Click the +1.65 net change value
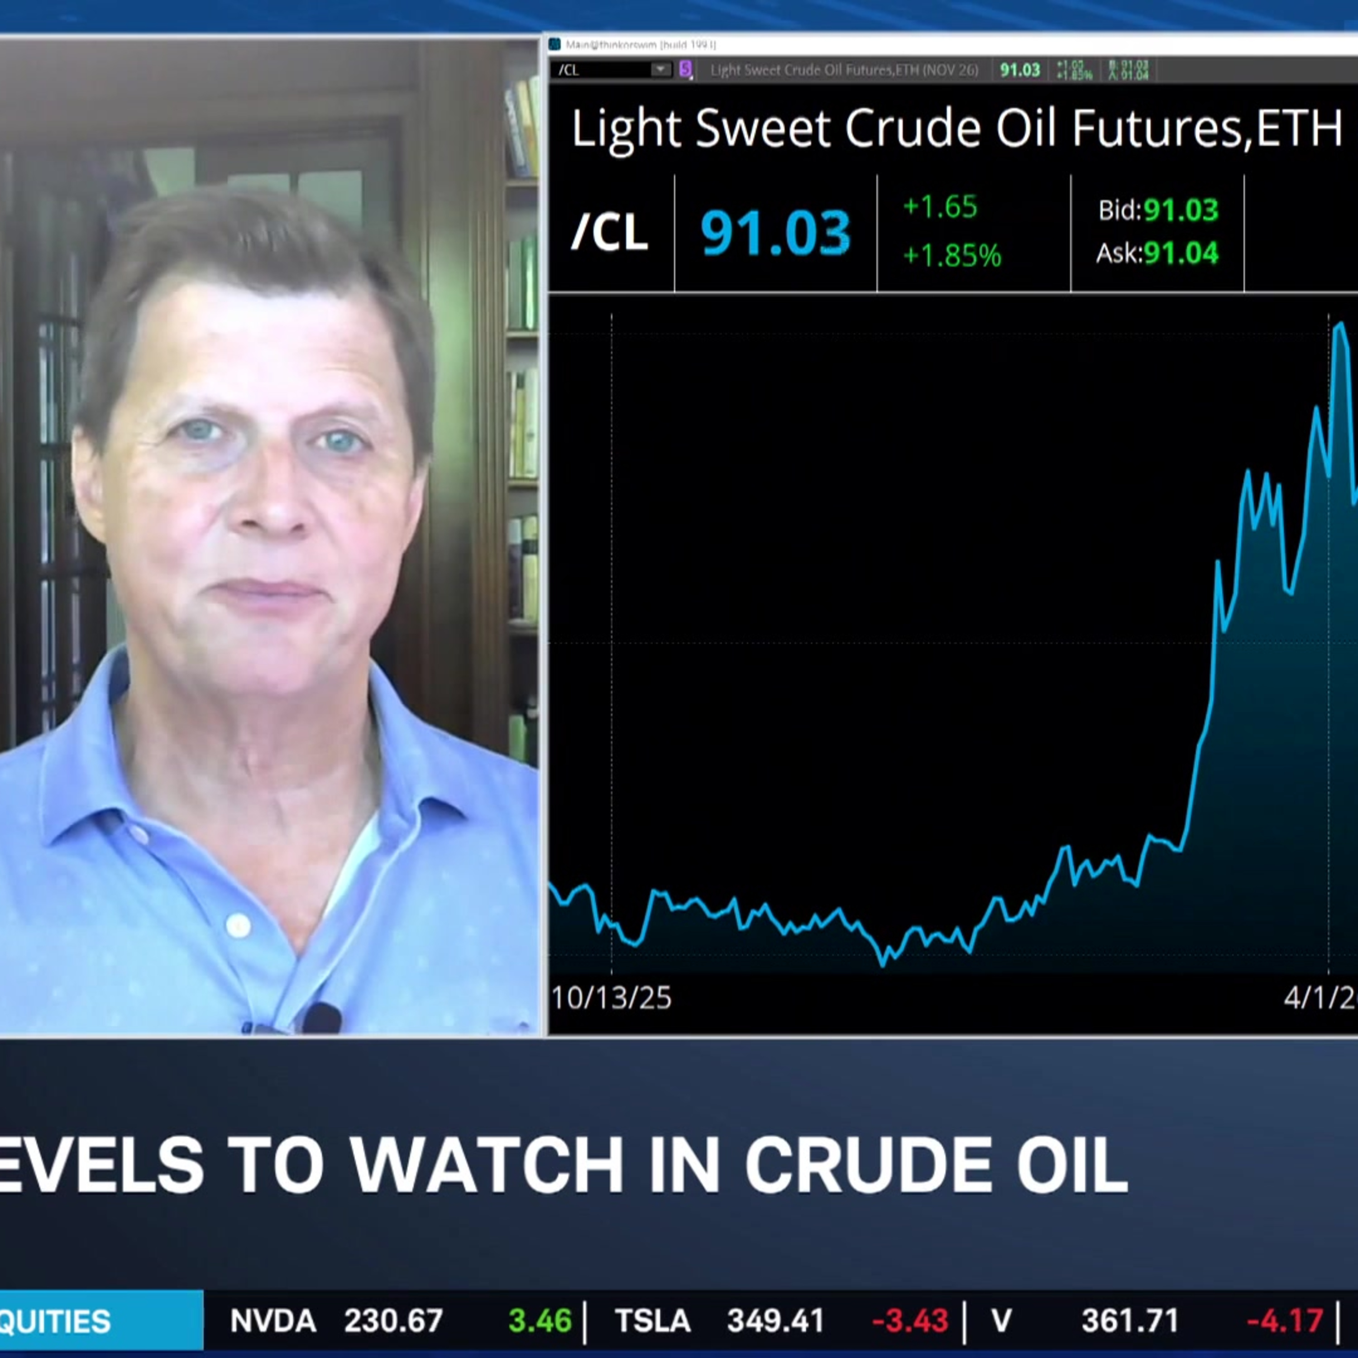Viewport: 1358px width, 1358px height. pos(940,207)
